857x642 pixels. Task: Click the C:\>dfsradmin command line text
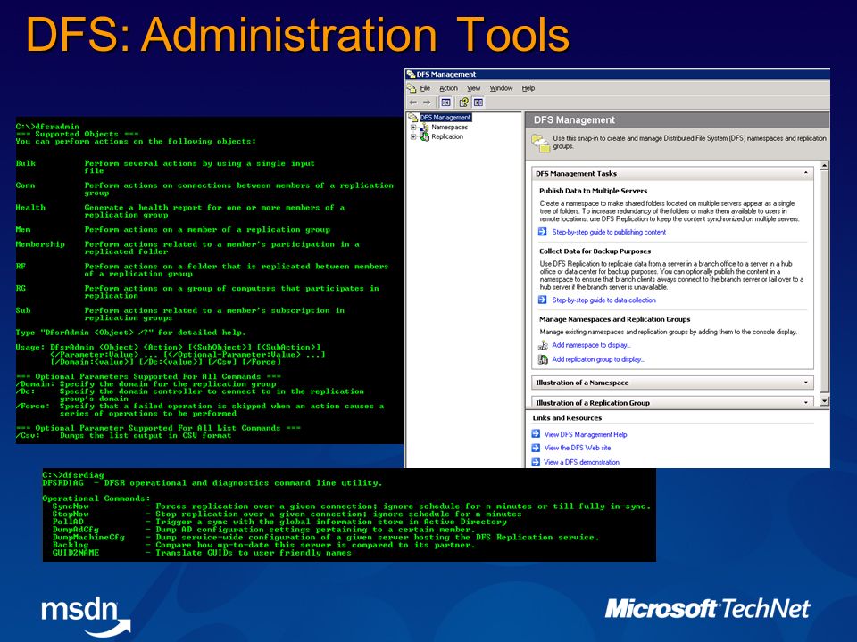click(47, 126)
